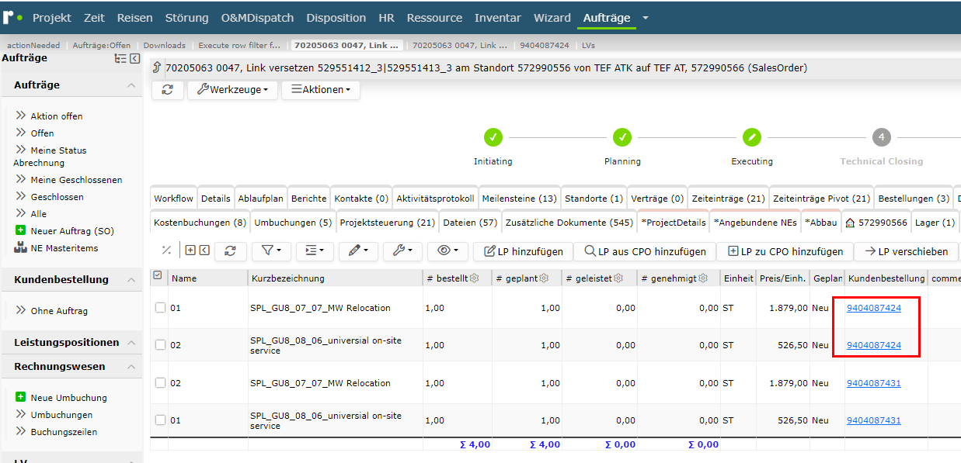Open gear settings on # genehmigt column
The height and width of the screenshot is (463, 961).
point(703,278)
